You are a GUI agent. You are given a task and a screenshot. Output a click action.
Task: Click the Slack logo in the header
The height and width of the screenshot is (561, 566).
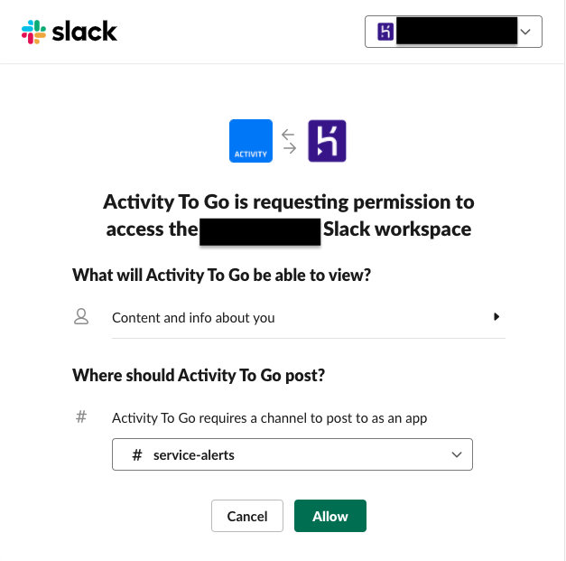[70, 33]
